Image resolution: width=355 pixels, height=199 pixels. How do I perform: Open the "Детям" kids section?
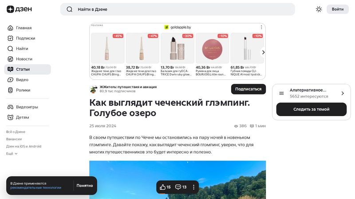pyautogui.click(x=22, y=117)
